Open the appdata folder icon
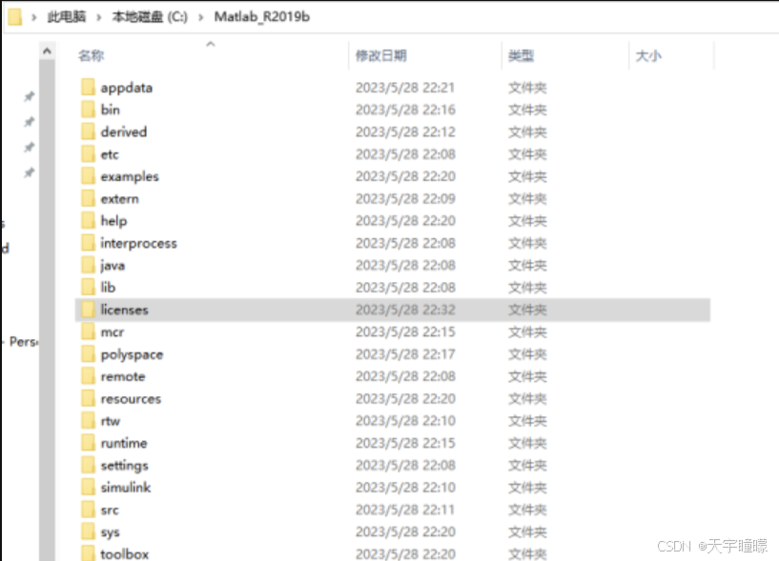Viewport: 779px width, 561px height. click(x=88, y=87)
